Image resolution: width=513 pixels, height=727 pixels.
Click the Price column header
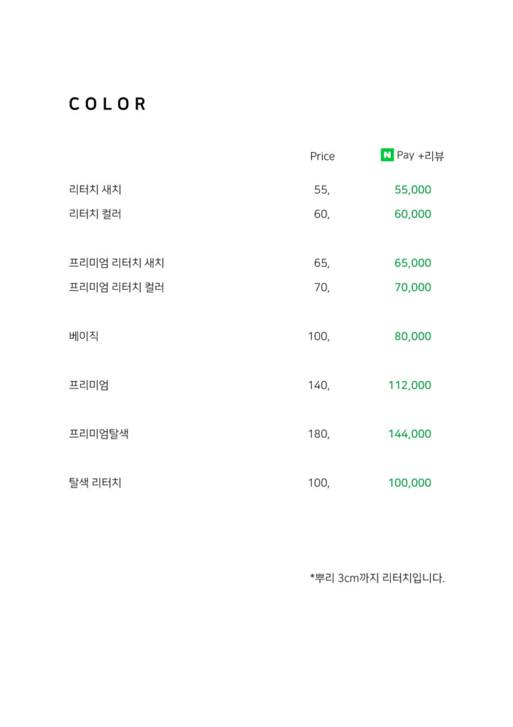point(323,156)
